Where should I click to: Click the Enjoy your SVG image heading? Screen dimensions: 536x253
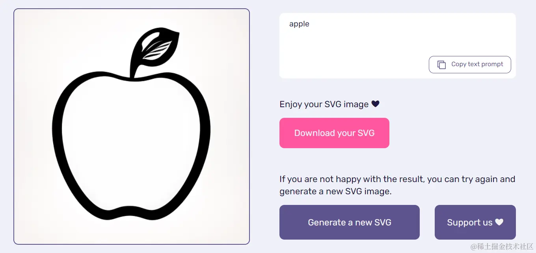pyautogui.click(x=324, y=104)
